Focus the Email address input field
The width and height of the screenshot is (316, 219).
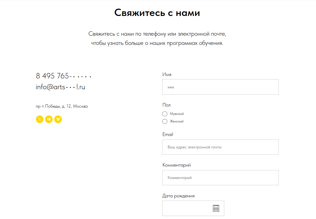220,147
